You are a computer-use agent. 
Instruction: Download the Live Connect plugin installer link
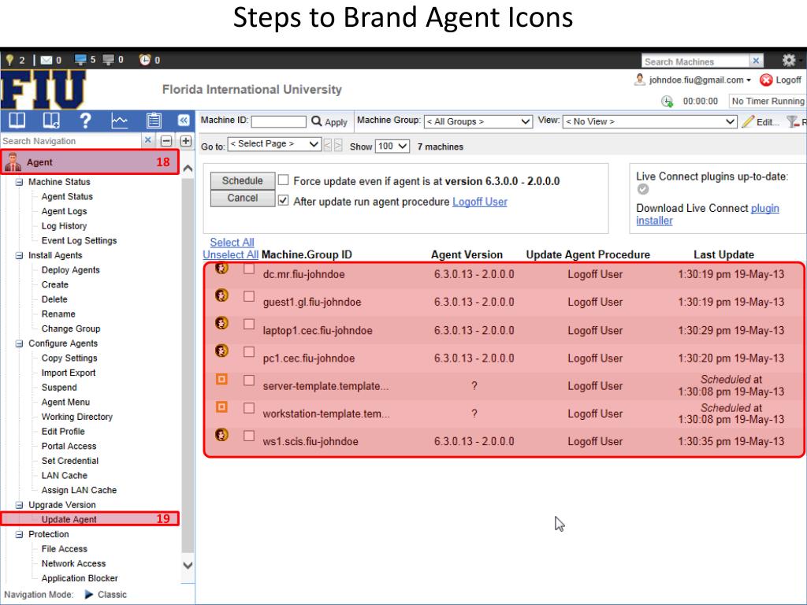707,214
